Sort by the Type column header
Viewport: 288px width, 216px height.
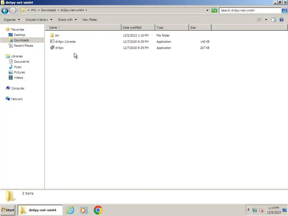[172, 28]
